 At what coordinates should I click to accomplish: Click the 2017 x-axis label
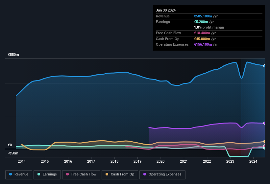pos(91,161)
